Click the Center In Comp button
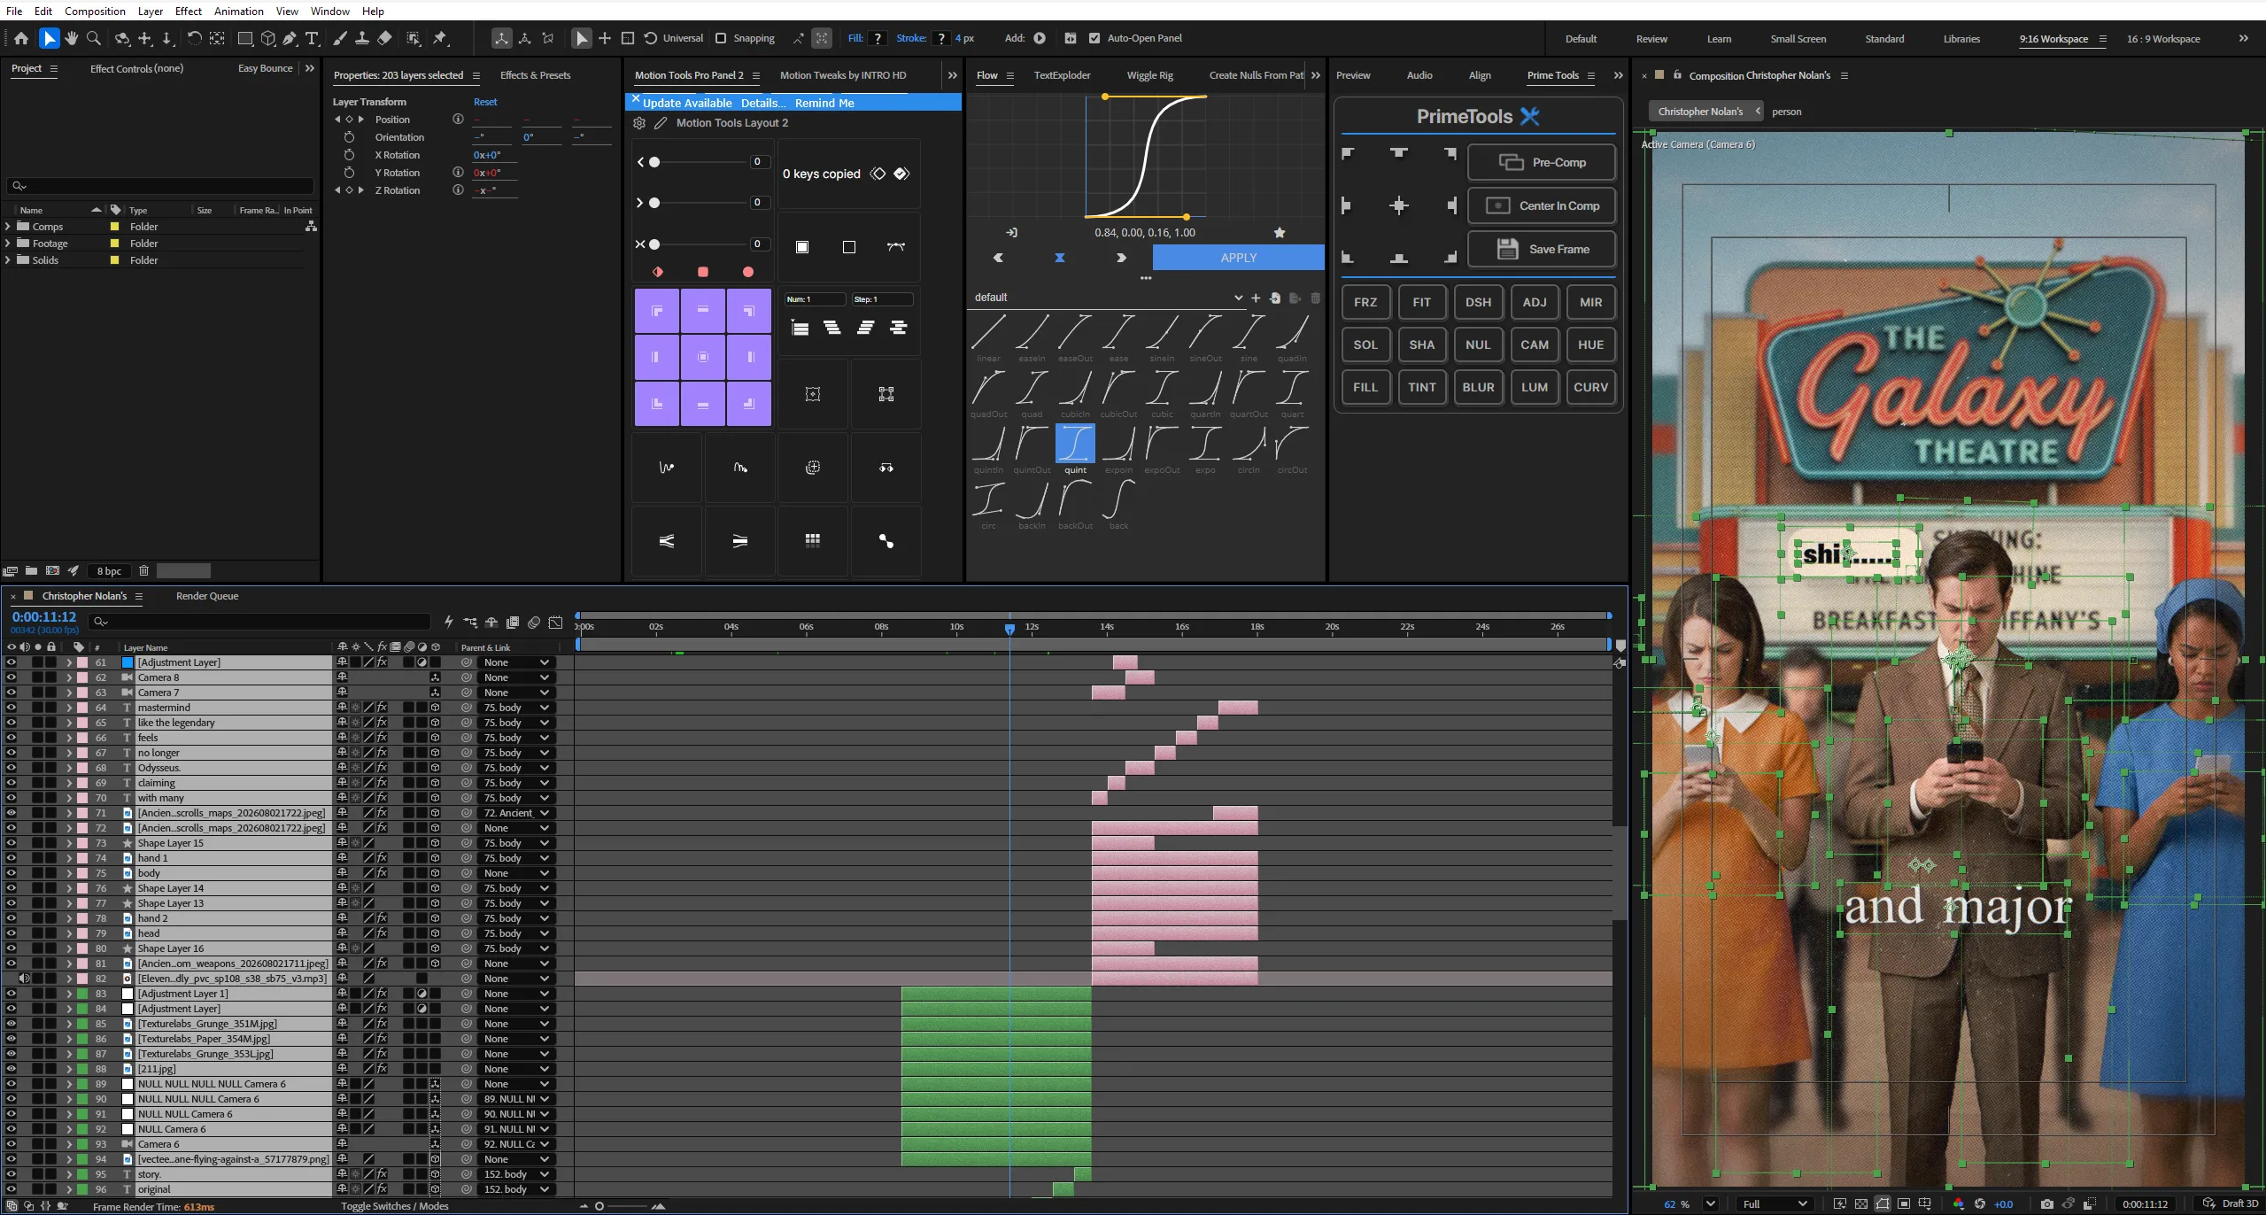This screenshot has height=1215, width=2266. (x=1542, y=206)
